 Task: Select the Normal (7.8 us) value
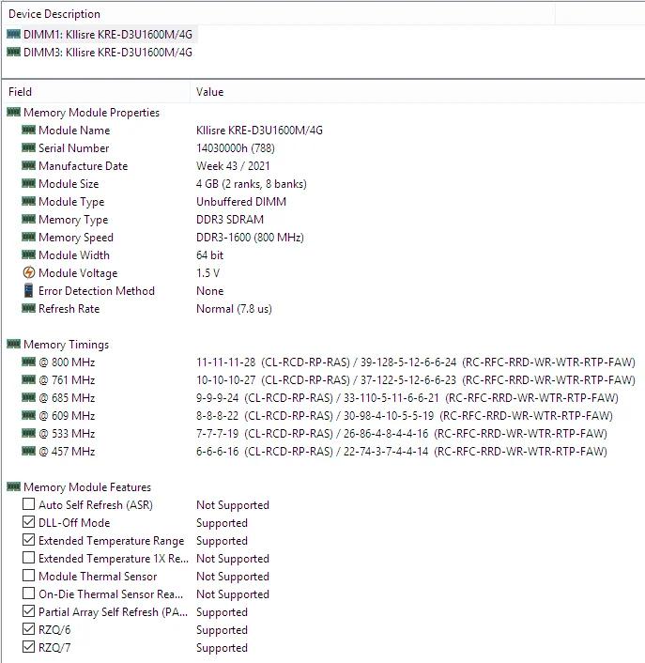pos(234,309)
